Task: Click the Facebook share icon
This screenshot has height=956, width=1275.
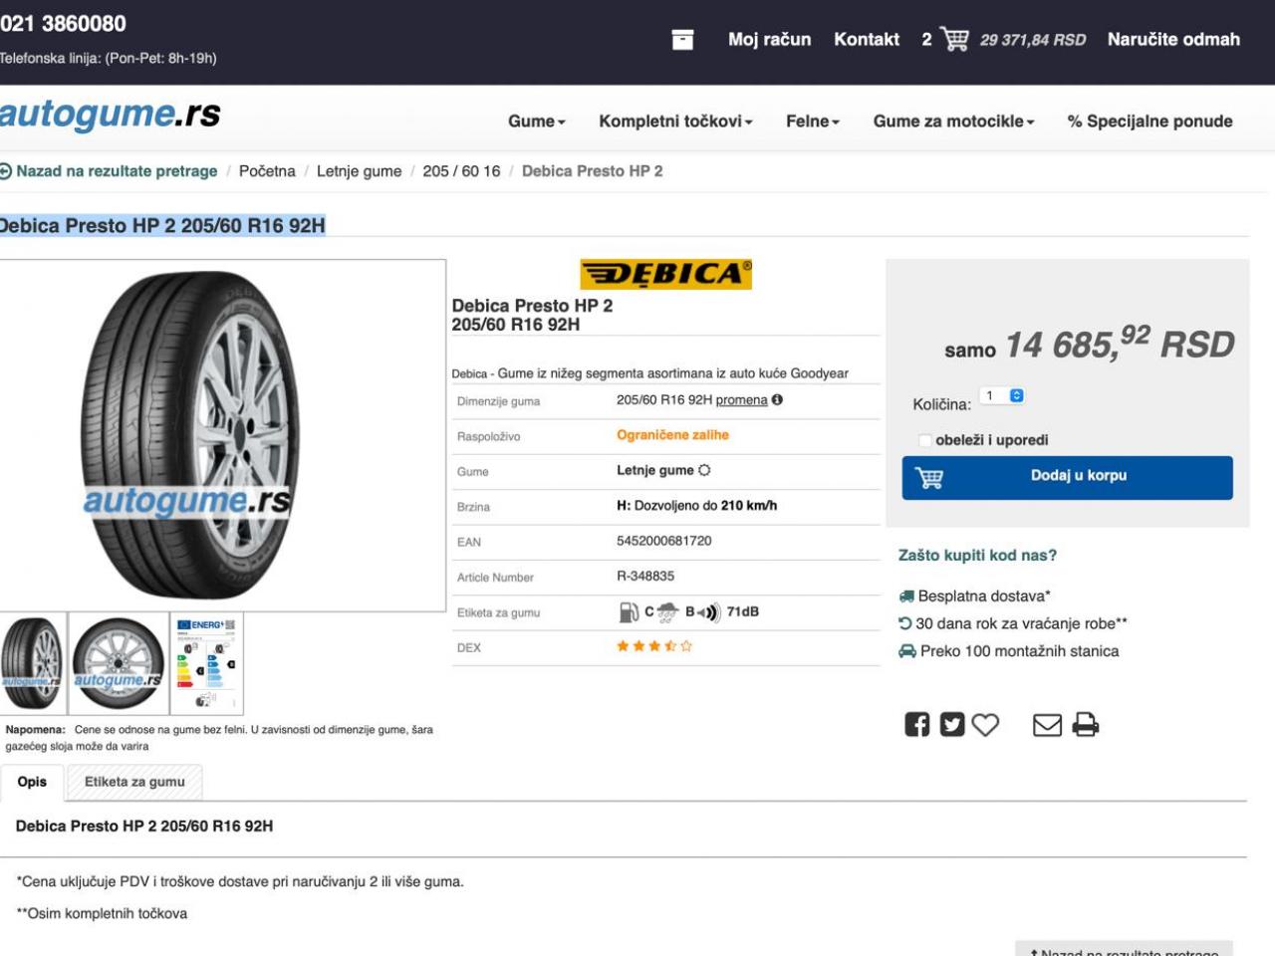Action: 916,724
